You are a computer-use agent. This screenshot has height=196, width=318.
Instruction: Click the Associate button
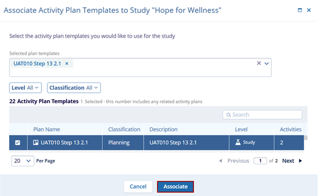click(x=175, y=186)
